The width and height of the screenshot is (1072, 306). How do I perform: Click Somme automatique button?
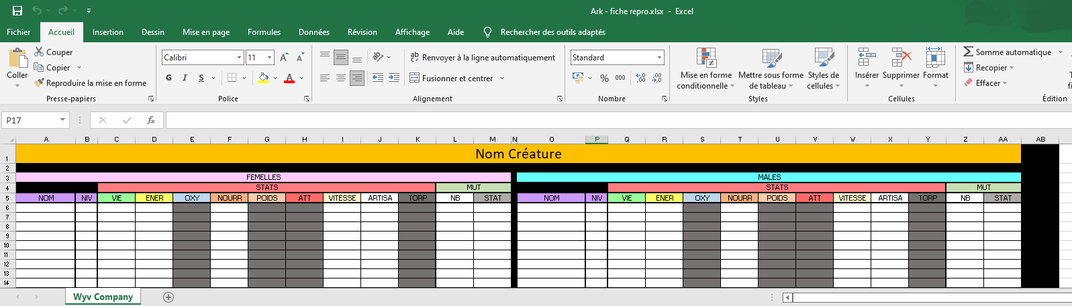(x=1008, y=52)
